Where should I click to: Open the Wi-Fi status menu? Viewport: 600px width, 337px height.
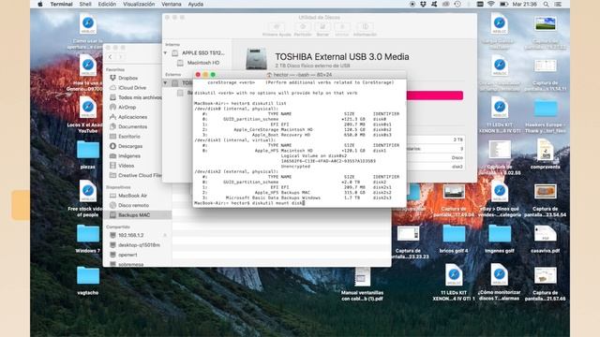coord(491,4)
